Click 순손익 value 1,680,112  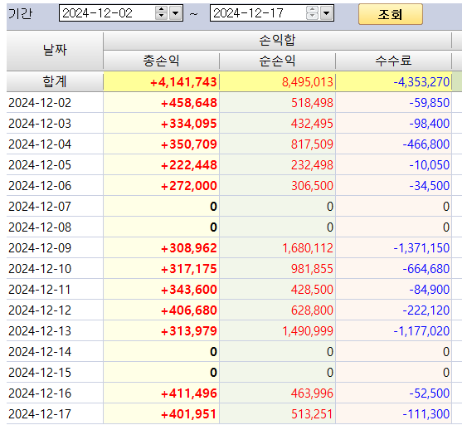308,248
